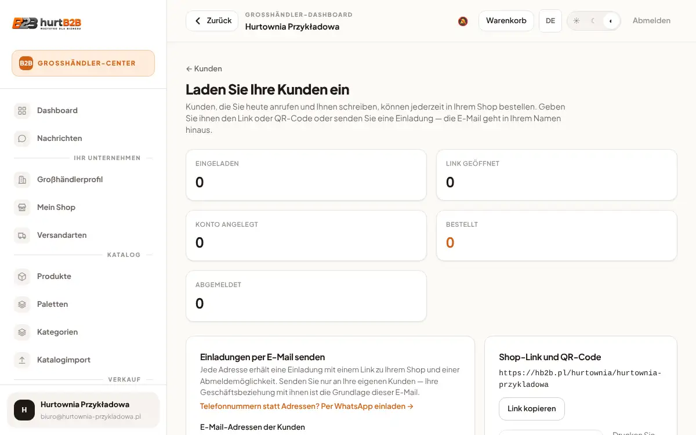Open the Warenkorb button
The width and height of the screenshot is (696, 435).
(x=506, y=21)
